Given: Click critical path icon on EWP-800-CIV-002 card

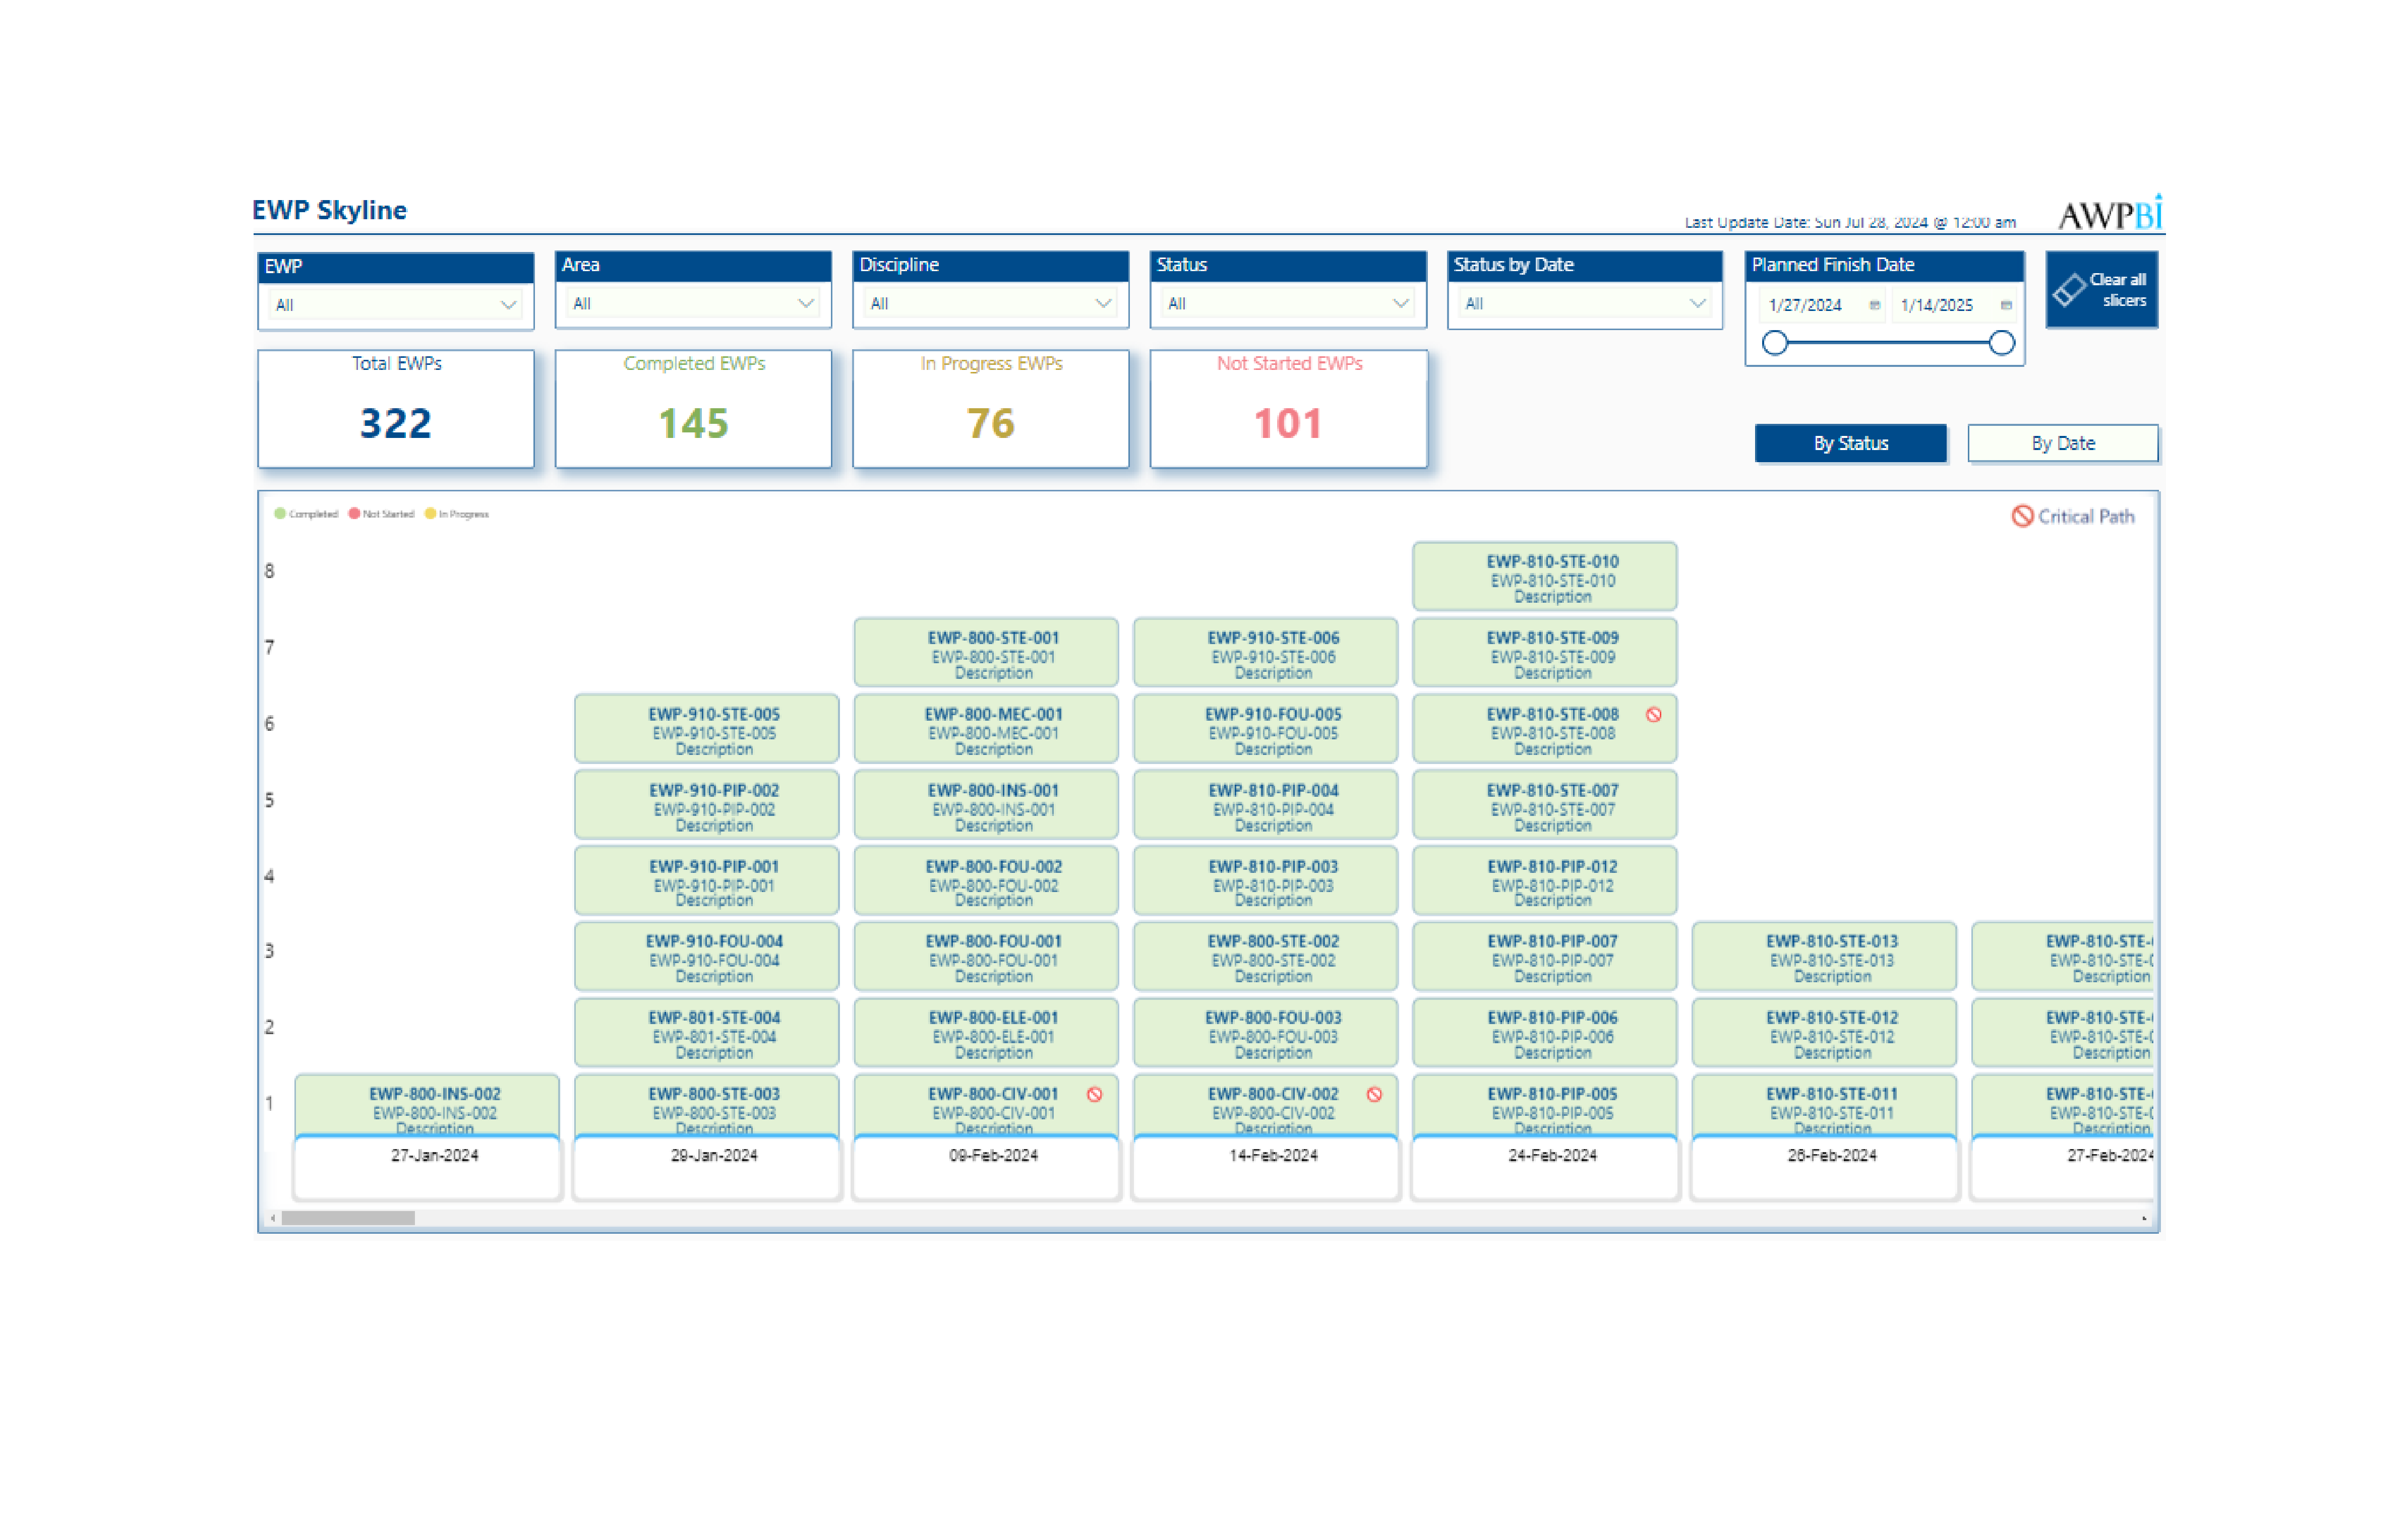Looking at the screenshot, I should (1375, 1094).
